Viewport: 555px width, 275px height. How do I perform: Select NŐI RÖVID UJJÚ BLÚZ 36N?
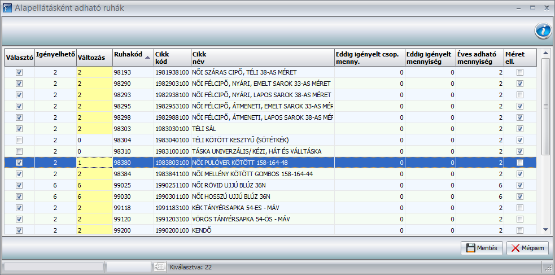pyautogui.click(x=270, y=185)
